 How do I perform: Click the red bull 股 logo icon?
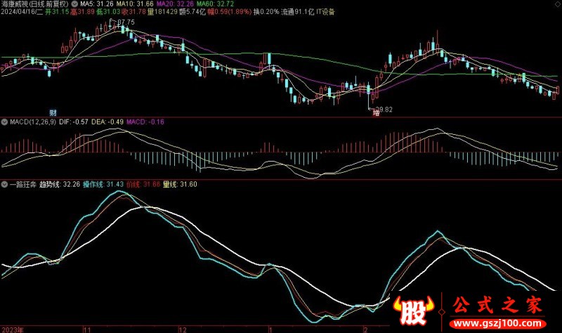click(412, 308)
